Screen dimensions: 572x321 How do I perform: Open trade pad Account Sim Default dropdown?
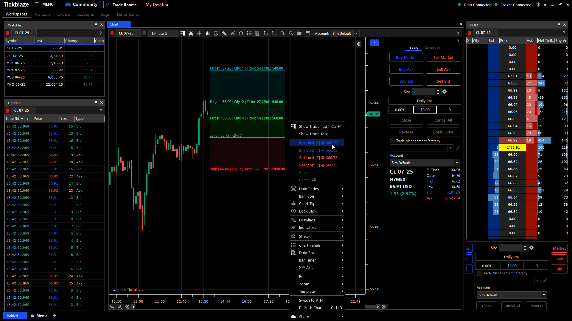[x=457, y=163]
